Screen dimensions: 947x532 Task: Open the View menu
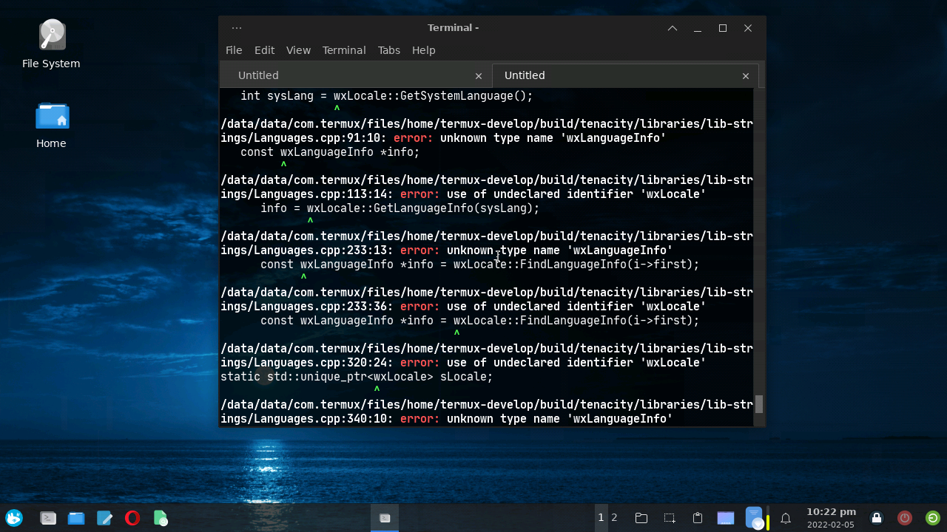(298, 50)
